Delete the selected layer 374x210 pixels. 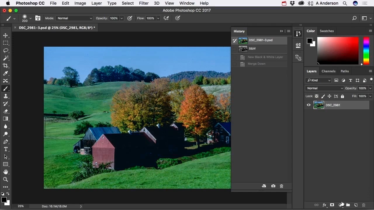(364, 205)
